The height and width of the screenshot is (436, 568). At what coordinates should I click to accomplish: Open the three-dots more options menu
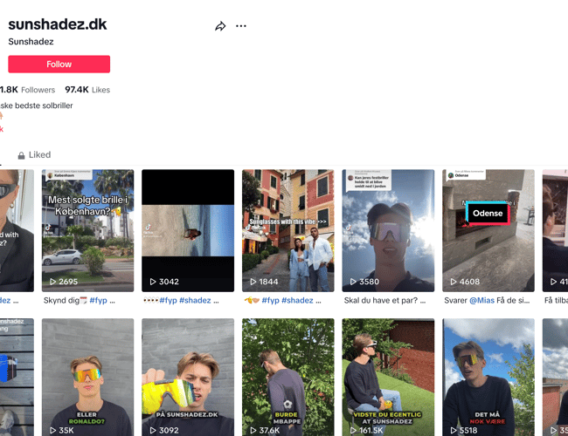click(241, 26)
